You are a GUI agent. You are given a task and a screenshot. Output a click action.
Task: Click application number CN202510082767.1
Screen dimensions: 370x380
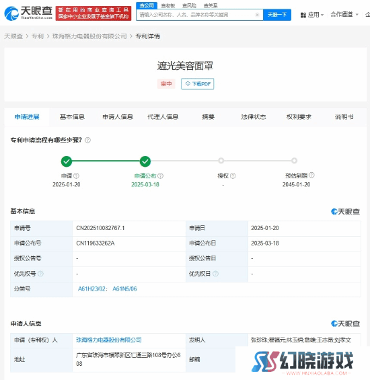click(100, 228)
